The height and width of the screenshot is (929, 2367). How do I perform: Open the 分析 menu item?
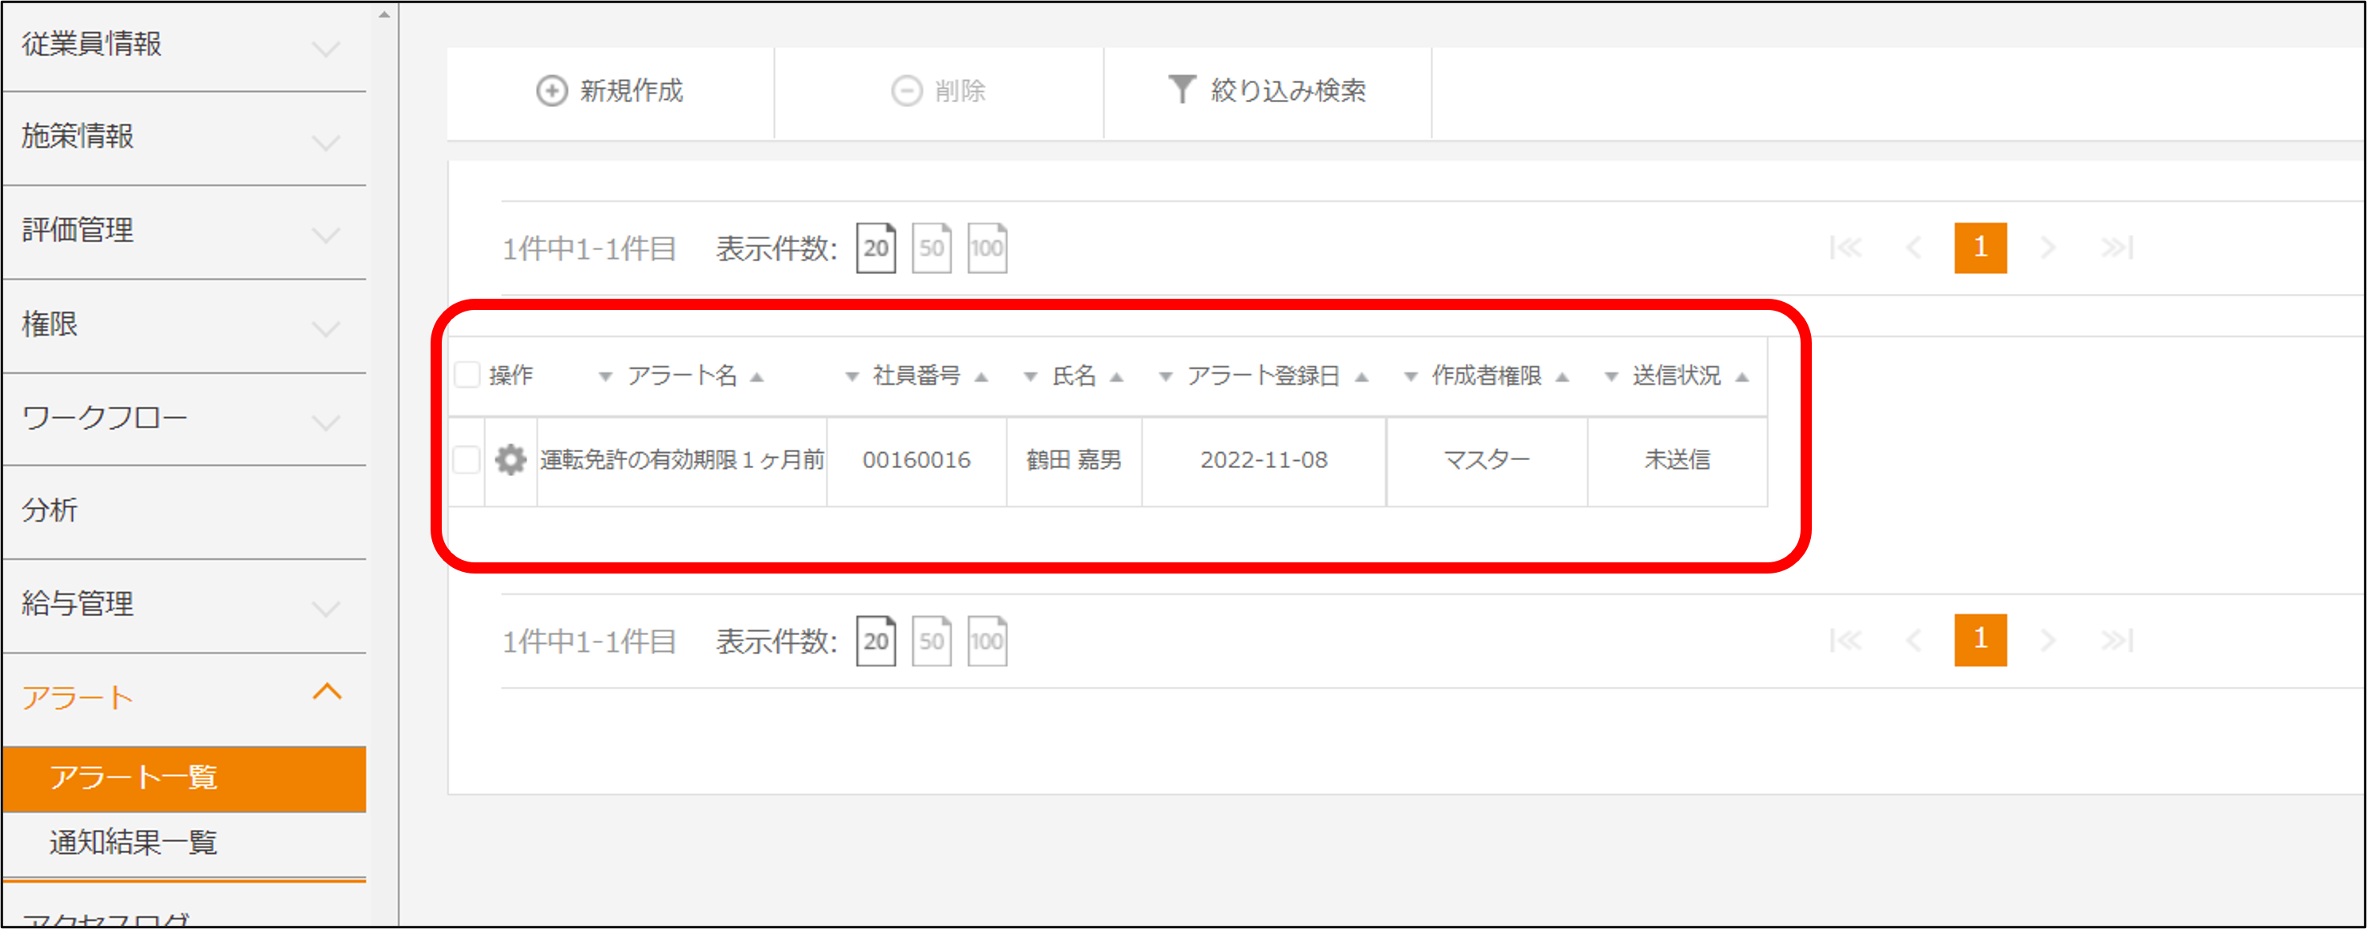[x=50, y=510]
